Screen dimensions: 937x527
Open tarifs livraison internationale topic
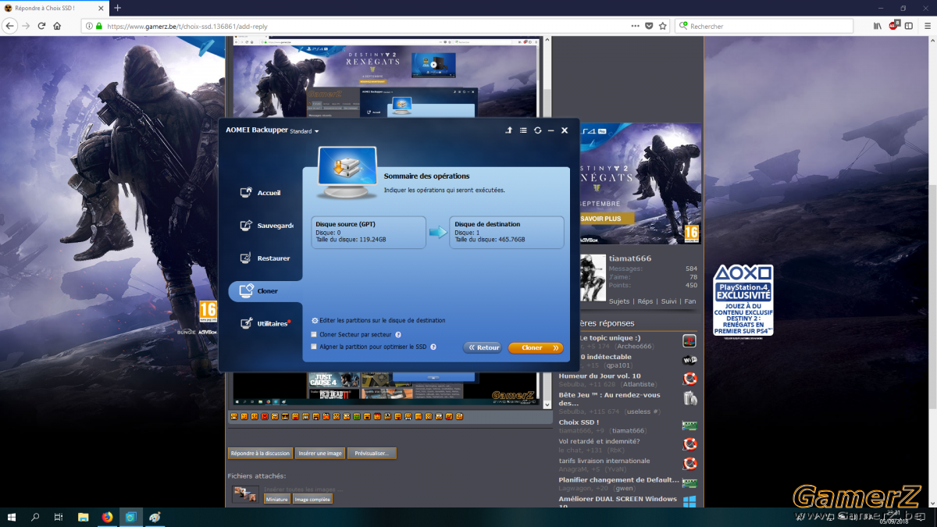(x=604, y=461)
